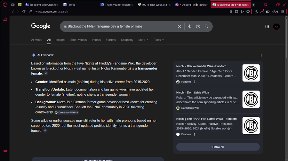Screen dimensions: 288x161
Task: Open the downloads toolbar icon
Action: [262, 12]
